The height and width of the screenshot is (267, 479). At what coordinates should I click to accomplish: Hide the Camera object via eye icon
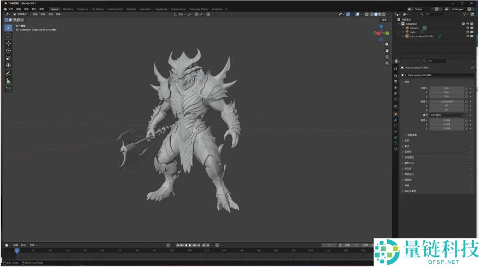pos(468,28)
